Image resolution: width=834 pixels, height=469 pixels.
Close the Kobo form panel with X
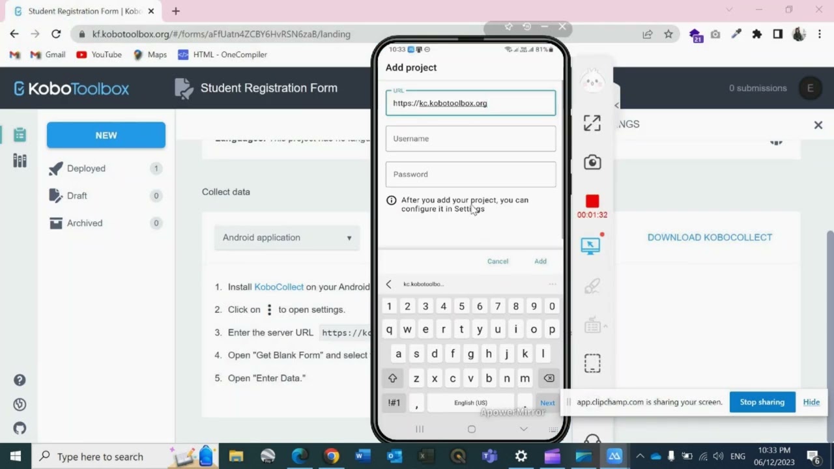818,125
